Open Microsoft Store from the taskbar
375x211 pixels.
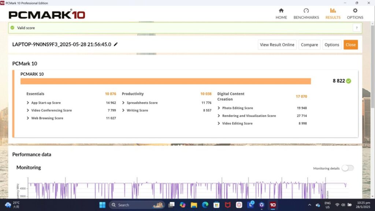[216, 205]
